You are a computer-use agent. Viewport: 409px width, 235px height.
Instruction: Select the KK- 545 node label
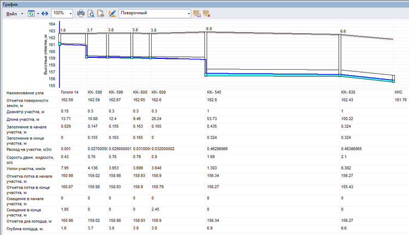coord(214,93)
